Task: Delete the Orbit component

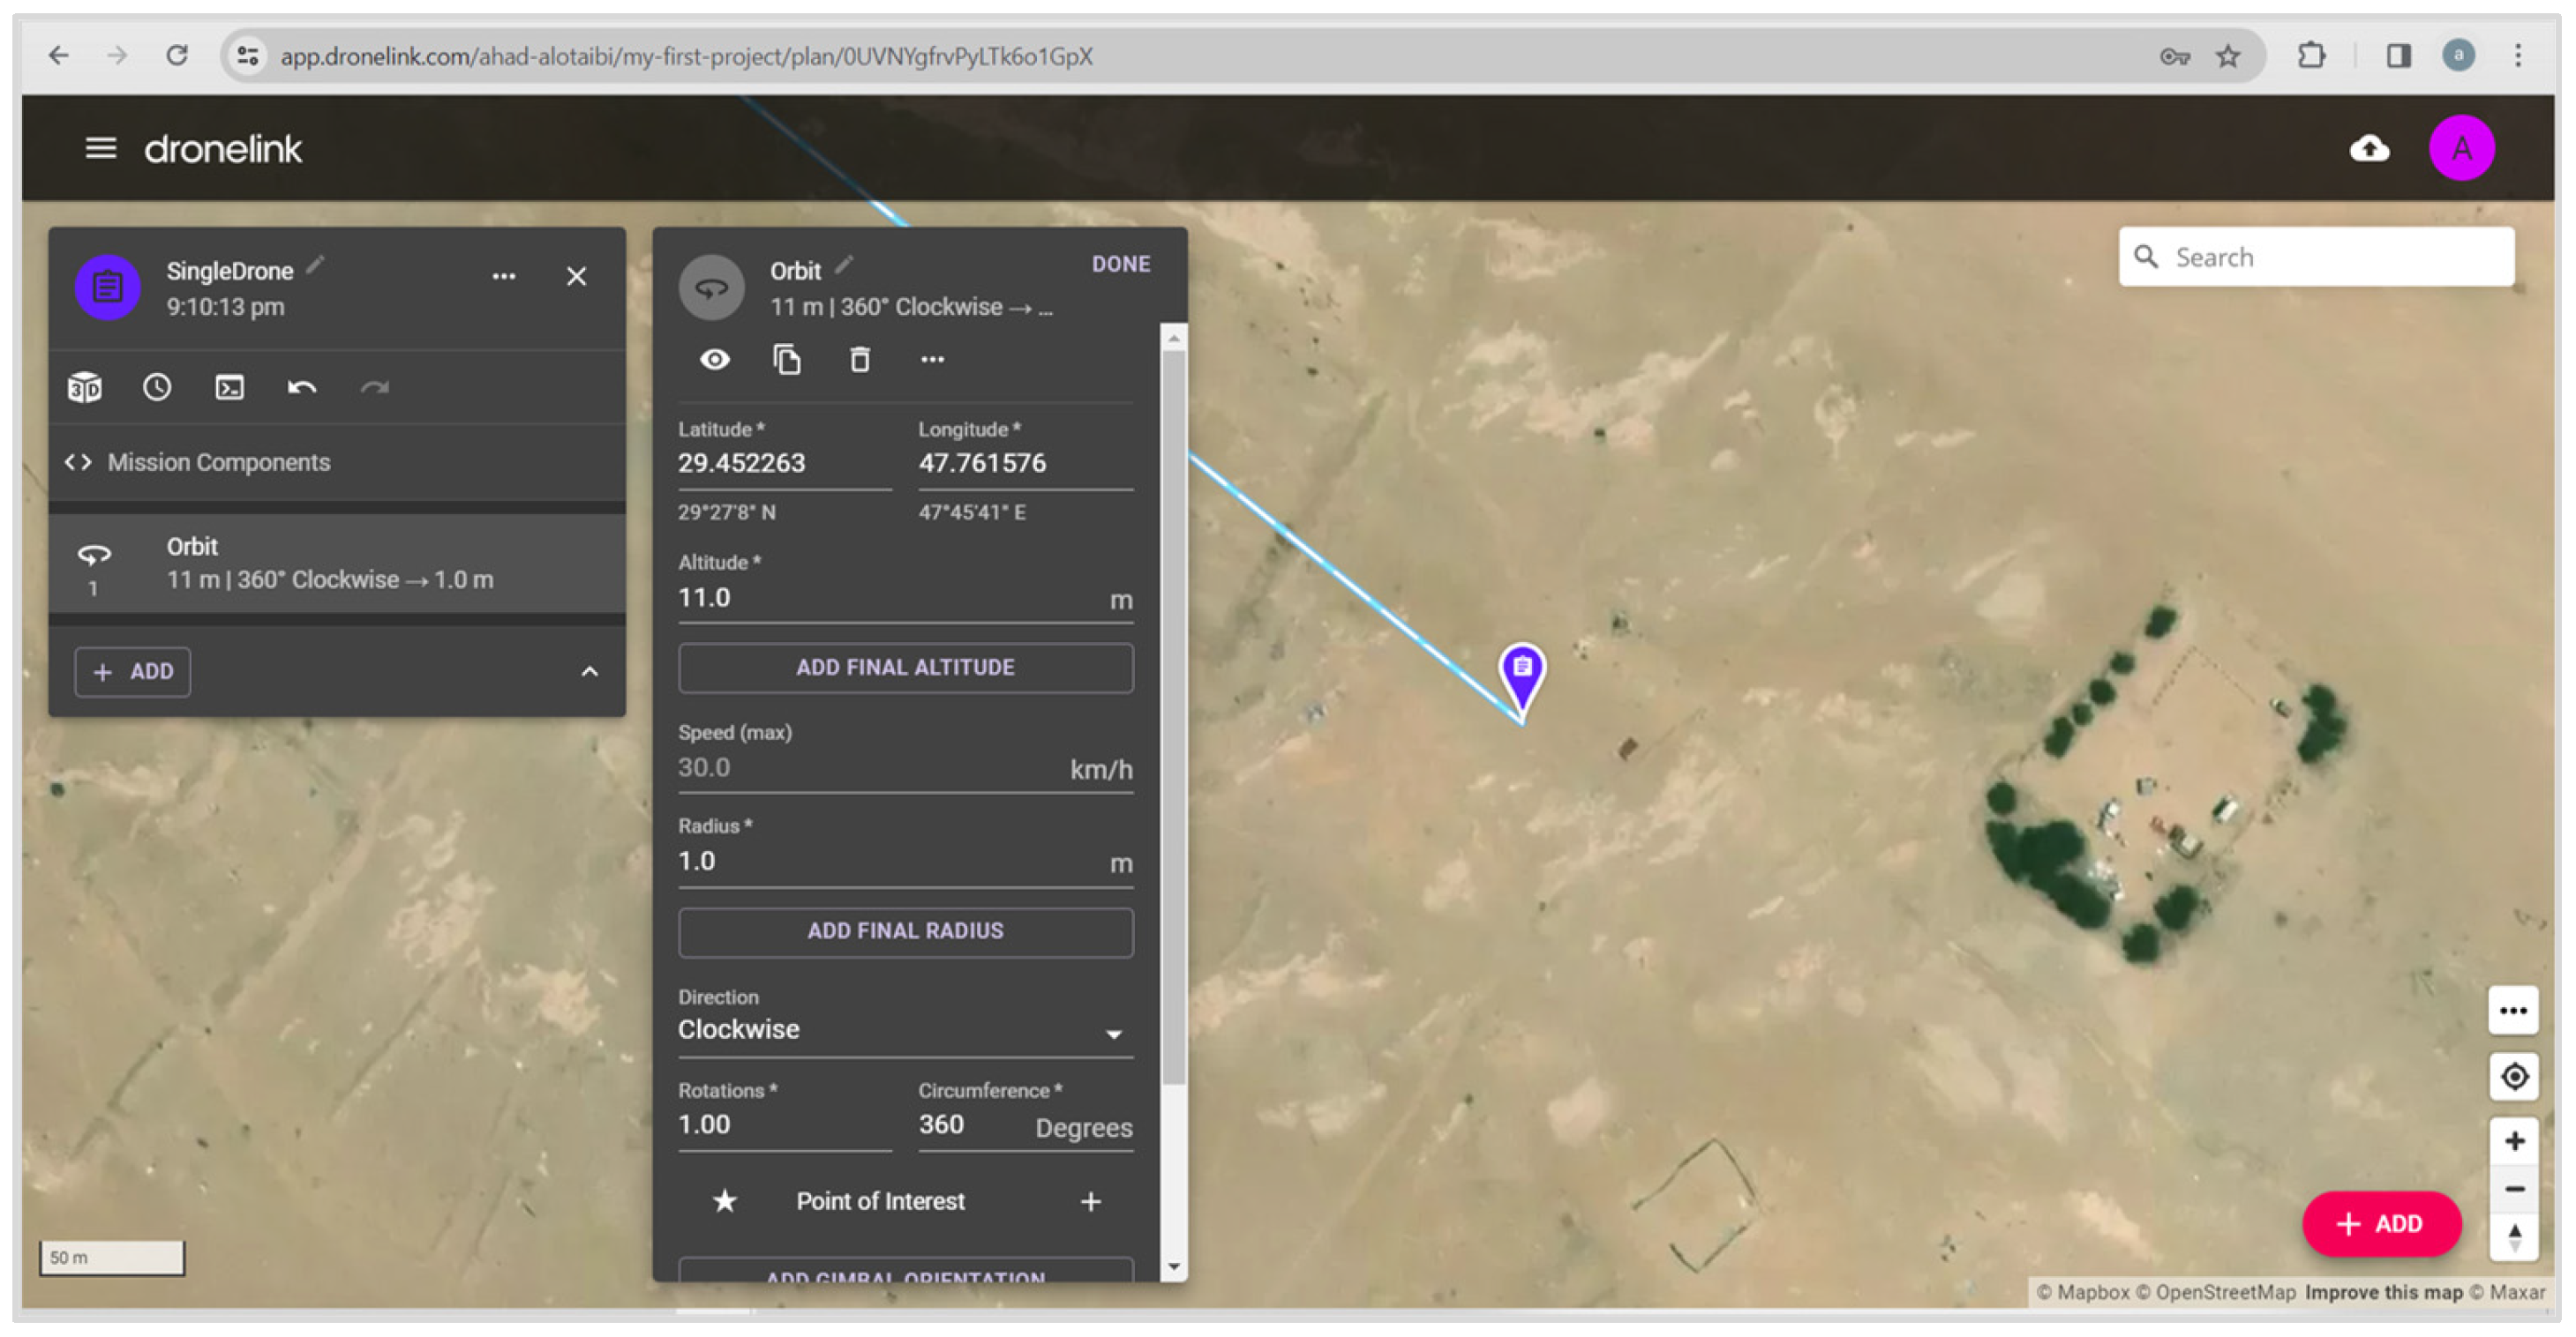Action: [x=860, y=360]
